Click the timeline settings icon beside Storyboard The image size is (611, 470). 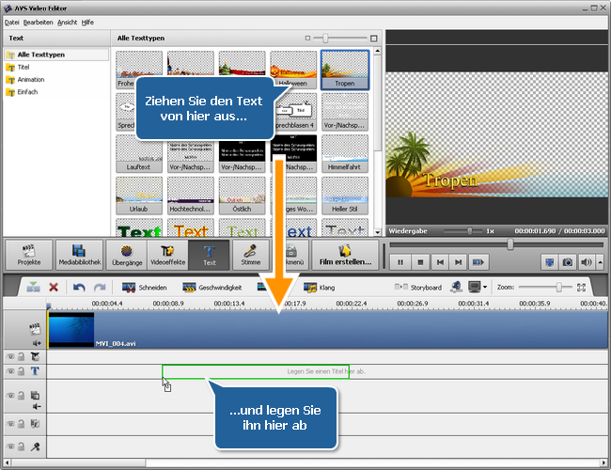click(x=456, y=288)
